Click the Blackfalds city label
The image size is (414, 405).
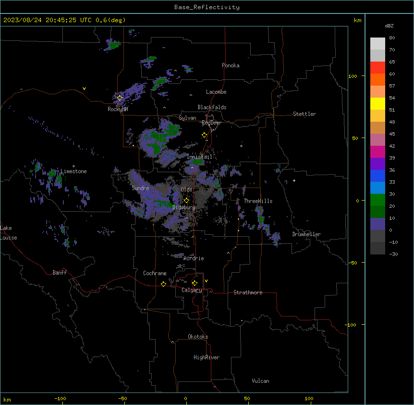[212, 107]
